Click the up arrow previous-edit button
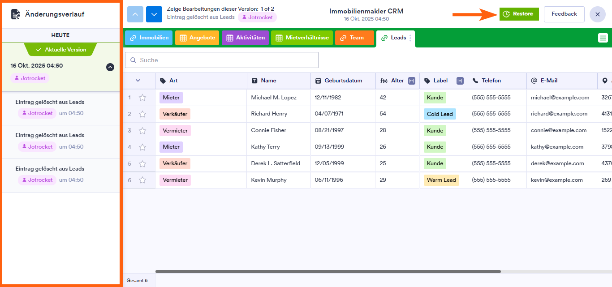 point(135,14)
